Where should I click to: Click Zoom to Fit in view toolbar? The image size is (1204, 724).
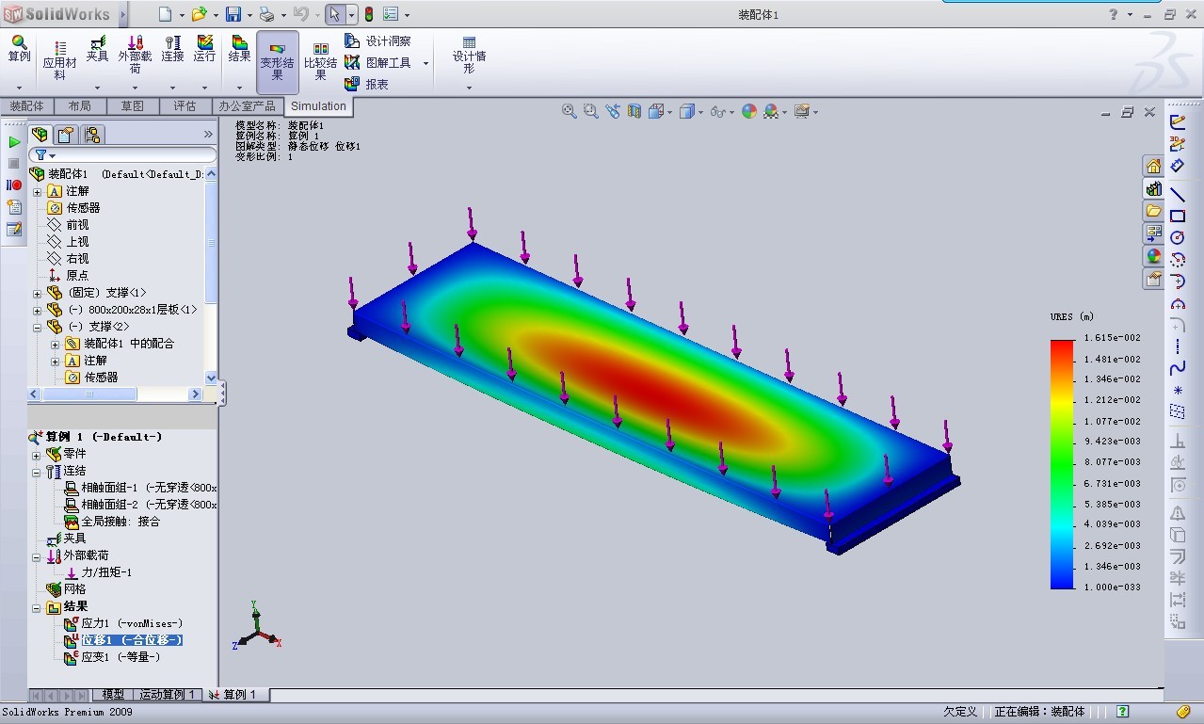570,111
